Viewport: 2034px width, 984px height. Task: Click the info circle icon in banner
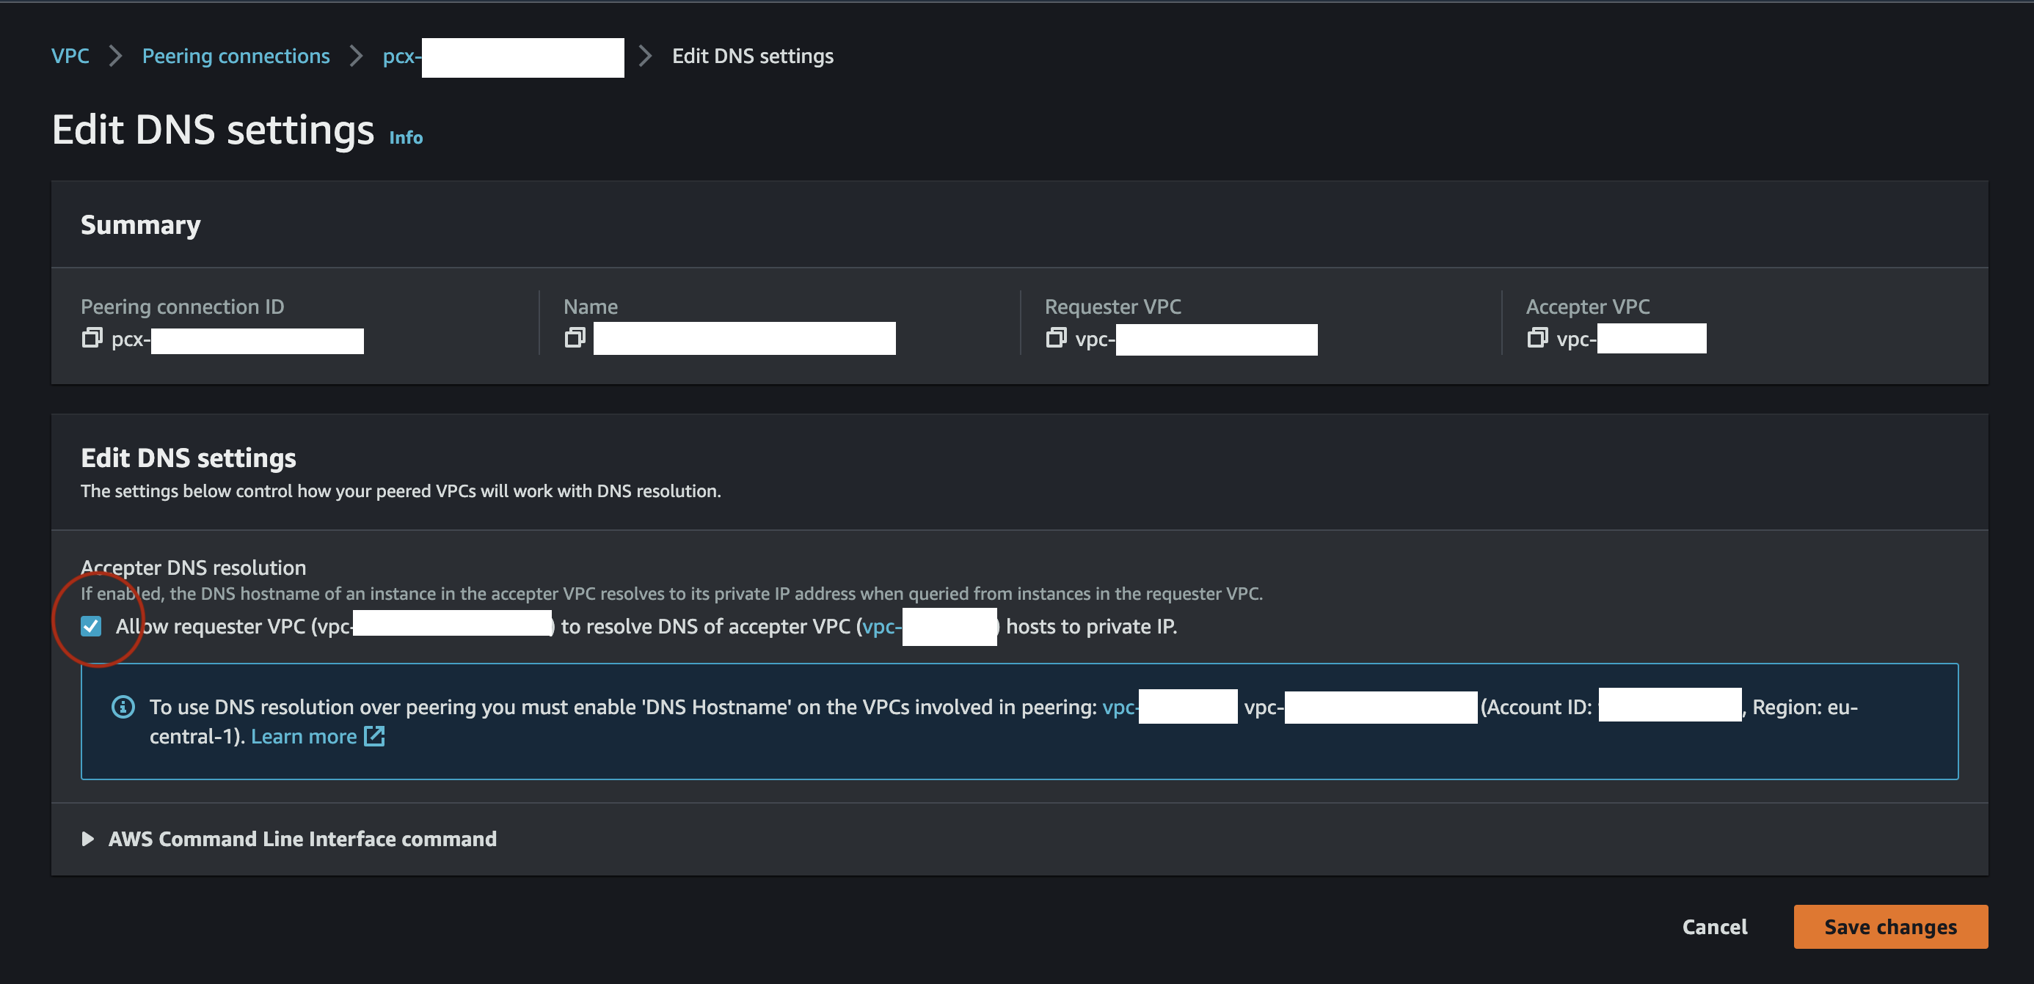pyautogui.click(x=123, y=707)
